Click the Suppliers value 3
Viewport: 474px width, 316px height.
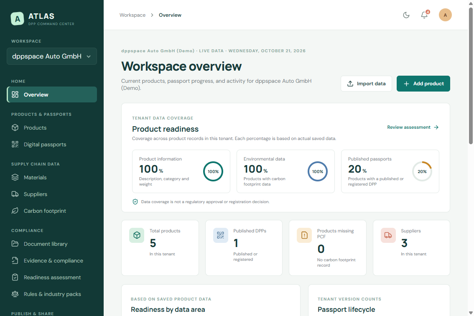click(405, 243)
